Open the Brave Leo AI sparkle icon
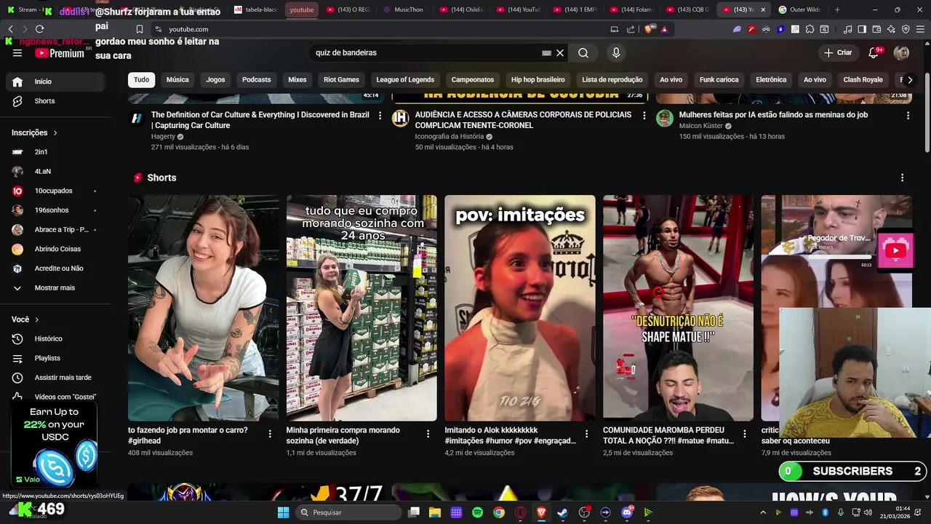This screenshot has width=931, height=524. point(891,29)
